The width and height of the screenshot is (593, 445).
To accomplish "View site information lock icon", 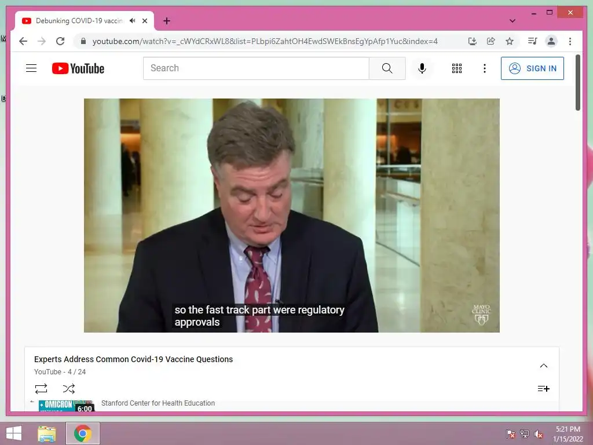I will 83,41.
